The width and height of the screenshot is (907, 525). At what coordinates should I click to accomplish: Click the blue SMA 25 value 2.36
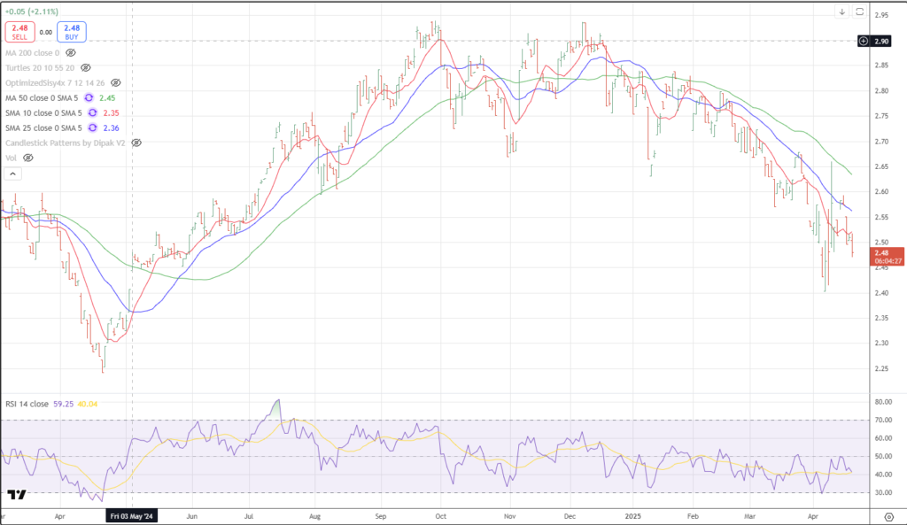coord(111,127)
